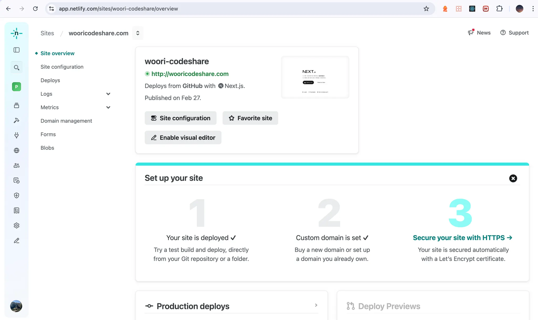Image resolution: width=538 pixels, height=320 pixels.
Task: Expand the Metrics submenu
Action: pos(108,107)
